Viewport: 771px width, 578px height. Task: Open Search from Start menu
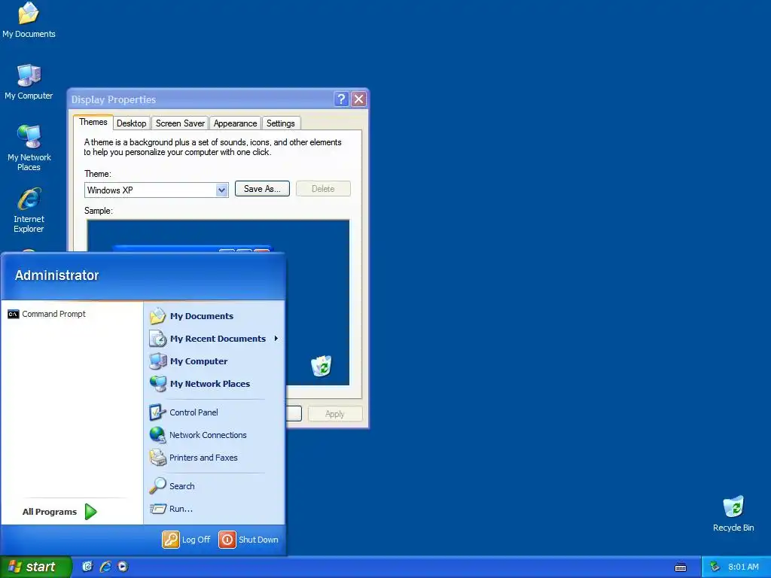(215, 486)
